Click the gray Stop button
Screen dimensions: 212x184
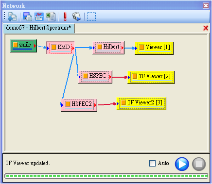(x=199, y=164)
